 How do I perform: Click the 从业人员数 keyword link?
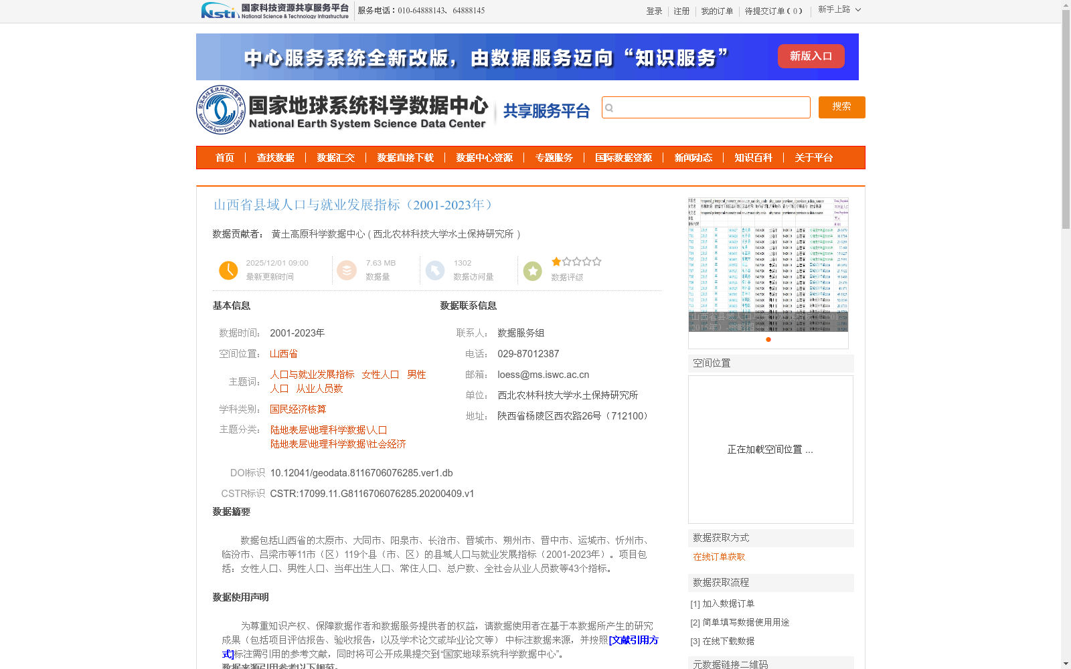tap(319, 389)
